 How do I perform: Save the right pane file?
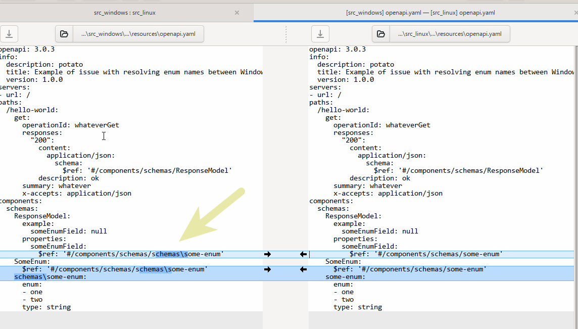[x=320, y=34]
